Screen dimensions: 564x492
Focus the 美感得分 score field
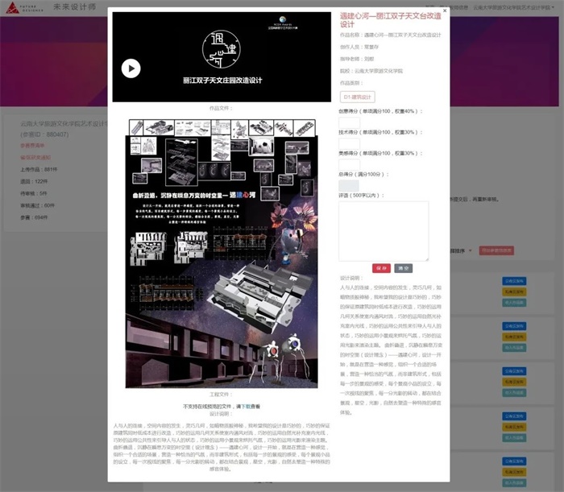click(349, 164)
